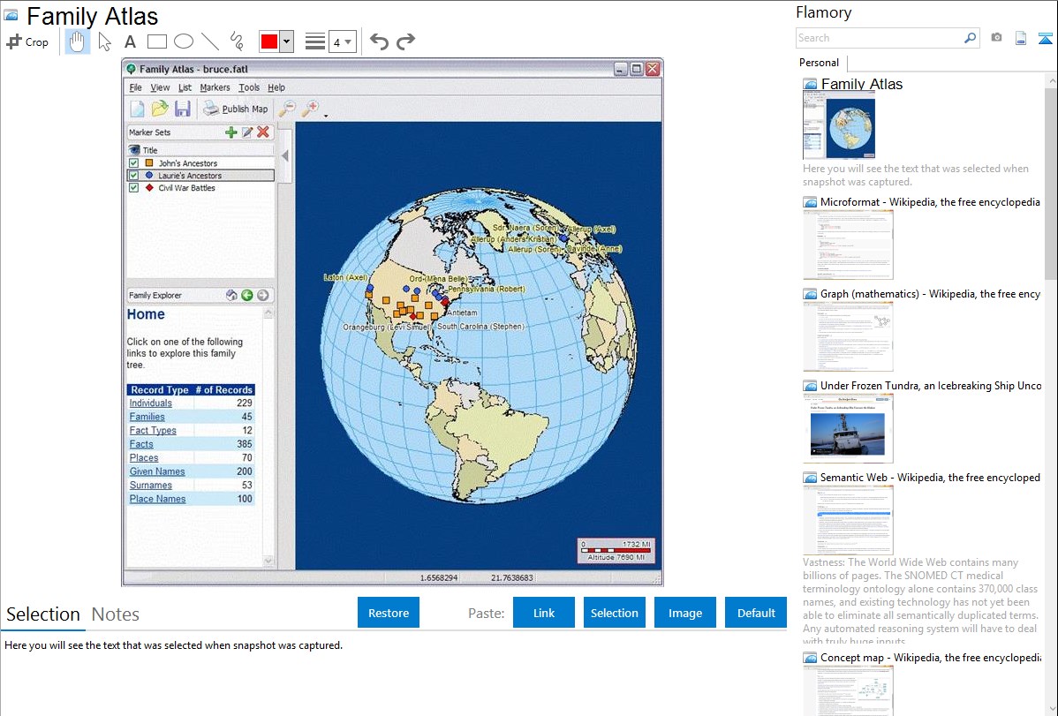Open the Markers menu in Family Atlas
This screenshot has width=1058, height=716.
pos(215,87)
